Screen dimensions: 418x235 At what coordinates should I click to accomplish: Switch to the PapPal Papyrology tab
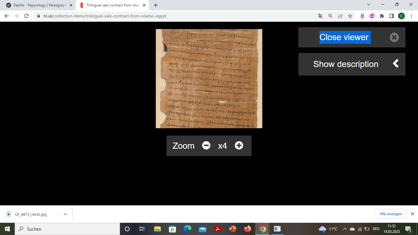[39, 5]
